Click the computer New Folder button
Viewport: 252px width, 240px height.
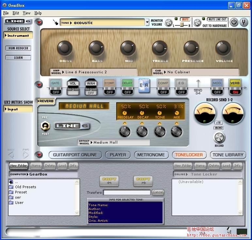(x=19, y=166)
